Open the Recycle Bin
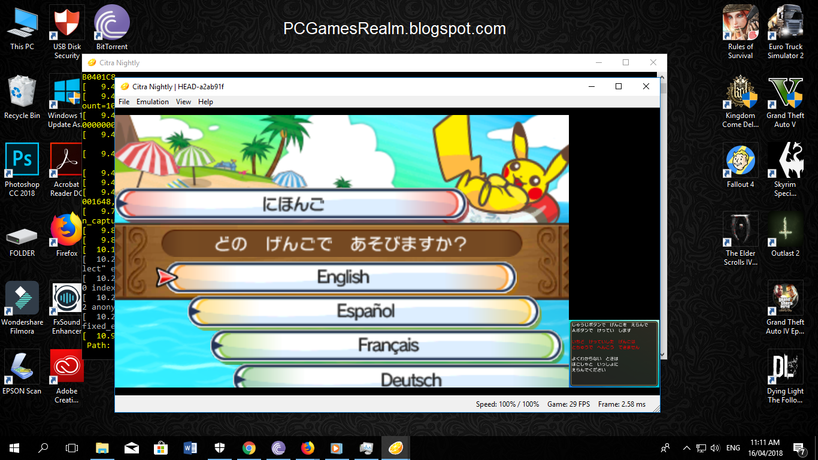 [x=22, y=97]
